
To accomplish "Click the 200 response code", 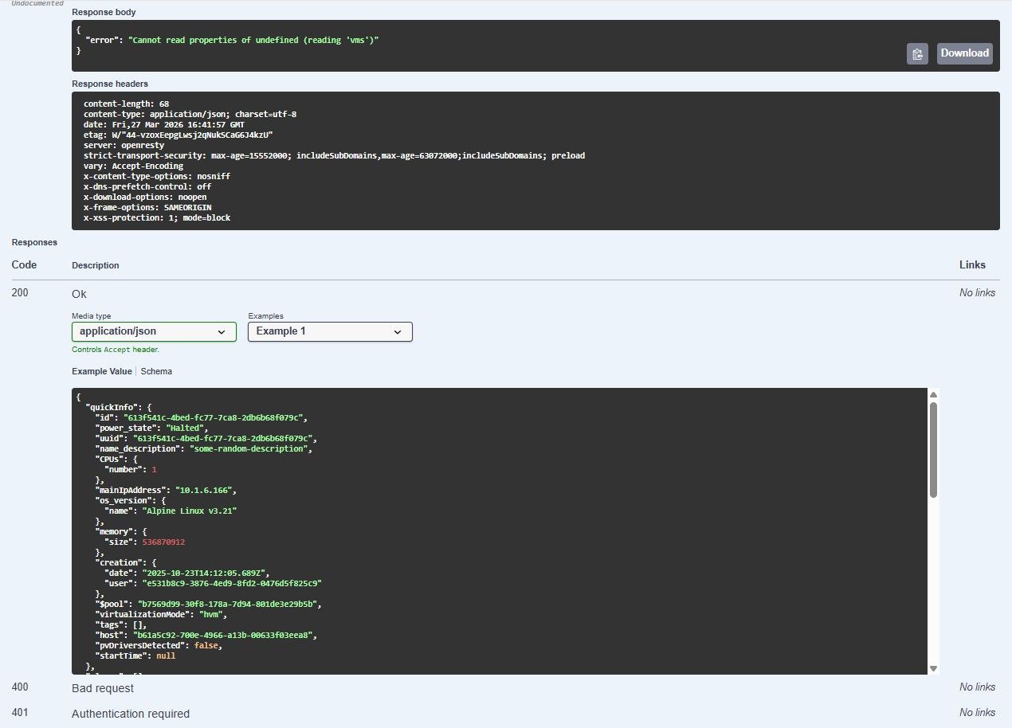I will pyautogui.click(x=20, y=293).
